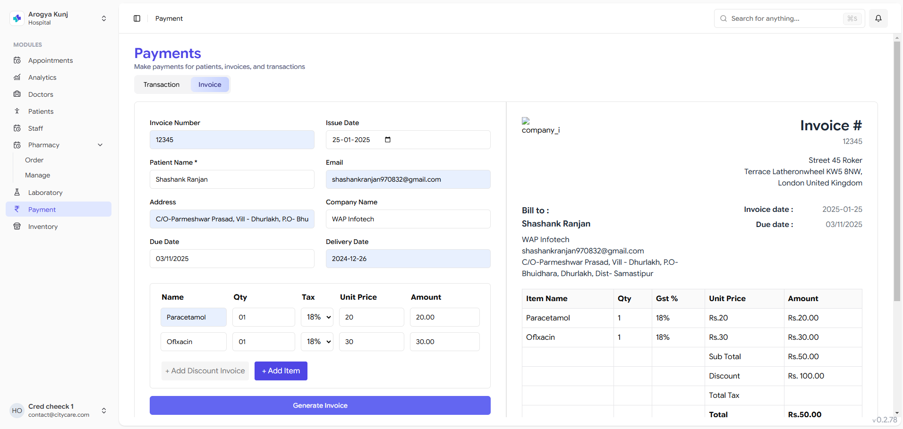The width and height of the screenshot is (903, 429).
Task: Click the Patients person icon
Action: pos(17,111)
